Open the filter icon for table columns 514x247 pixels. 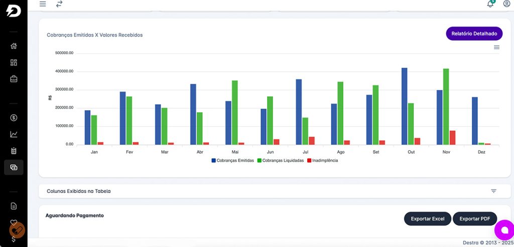tap(493, 191)
